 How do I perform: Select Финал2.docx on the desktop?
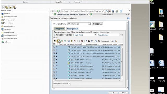pos(161,64)
